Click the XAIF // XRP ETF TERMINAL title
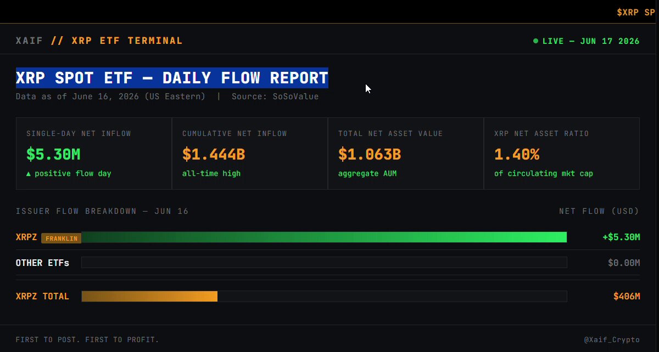Viewport: 659px width, 352px height. click(x=99, y=41)
